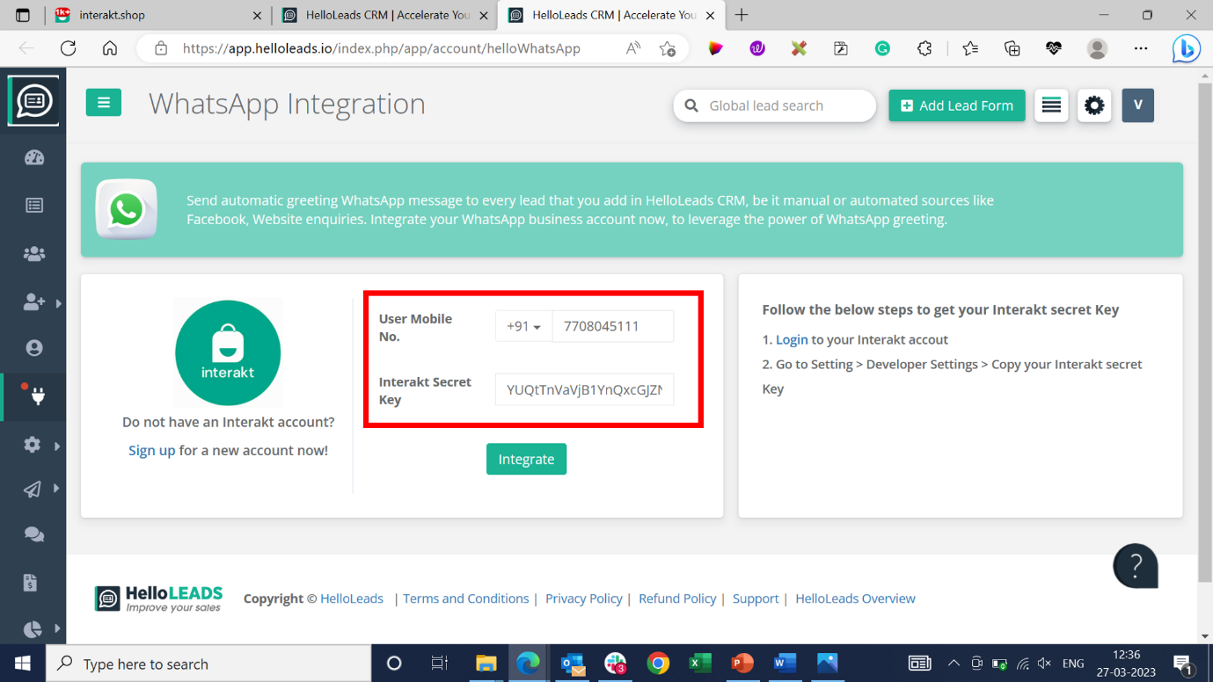Screen dimensions: 1213x682
Task: Add this page to favorites
Action: tap(668, 48)
